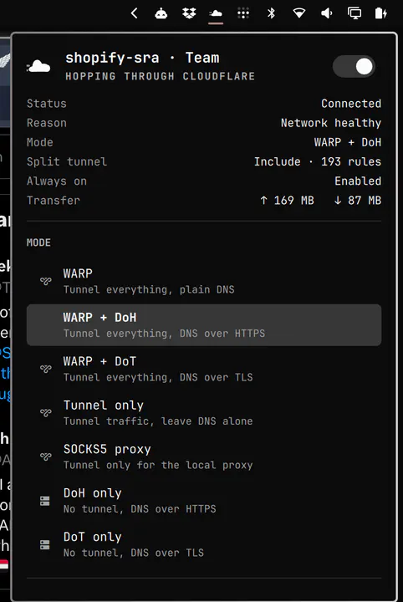Click the '87 MB' download transfer value
The width and height of the screenshot is (403, 602).
358,201
